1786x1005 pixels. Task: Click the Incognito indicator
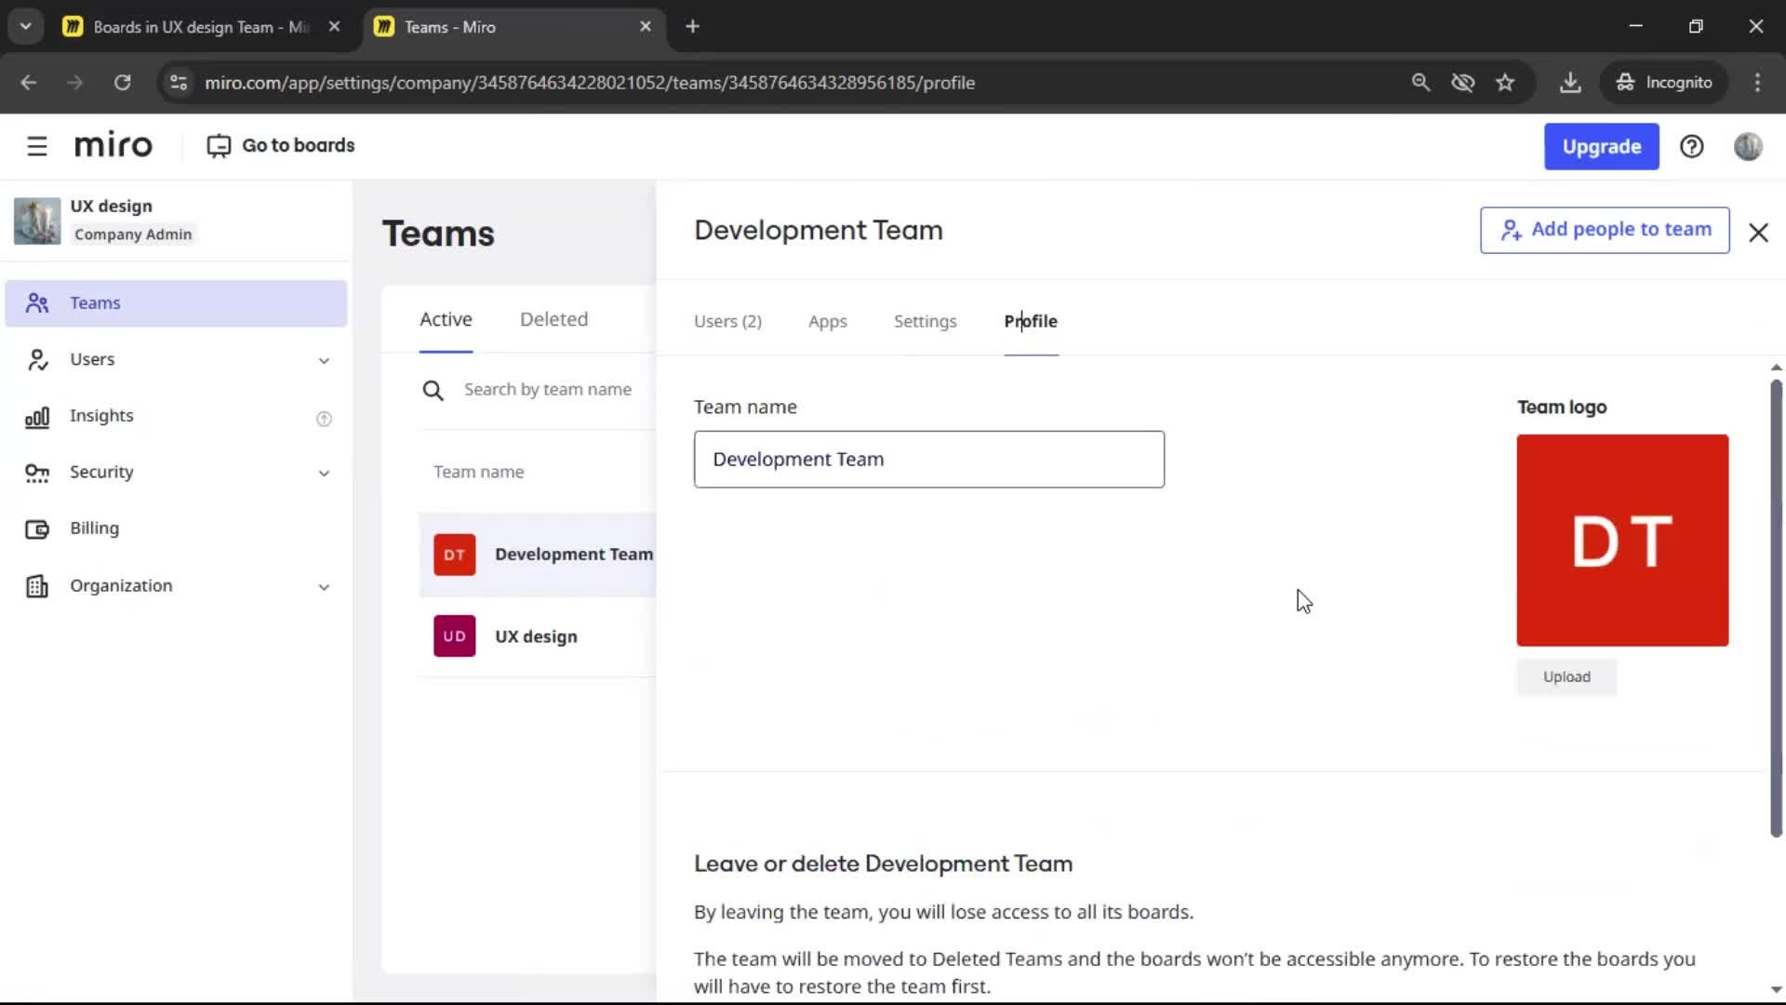[x=1663, y=82]
